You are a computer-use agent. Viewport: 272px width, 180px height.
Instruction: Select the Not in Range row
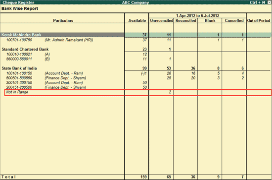[x=138, y=92]
